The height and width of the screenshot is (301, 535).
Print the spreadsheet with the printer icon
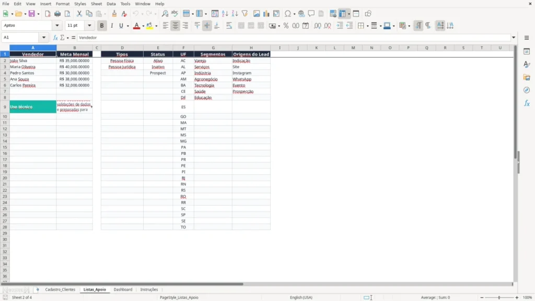(x=57, y=14)
